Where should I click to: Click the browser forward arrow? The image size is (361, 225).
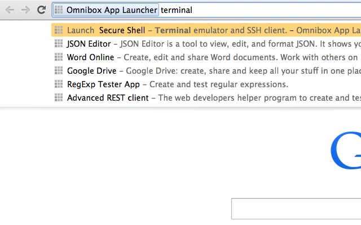pos(25,10)
